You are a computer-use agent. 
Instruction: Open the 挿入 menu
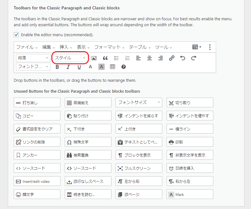pyautogui.click(x=66, y=47)
